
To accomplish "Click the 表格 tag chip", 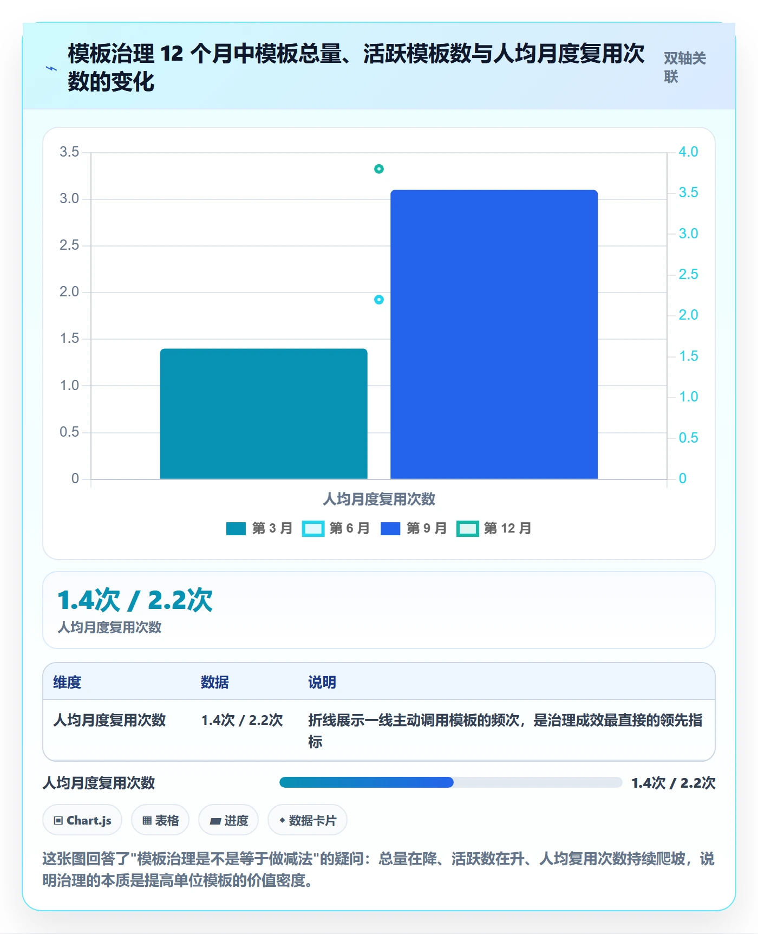I will tap(160, 820).
